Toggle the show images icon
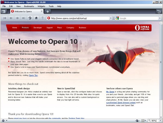The width and height of the screenshot is (163, 123). tap(143, 121)
